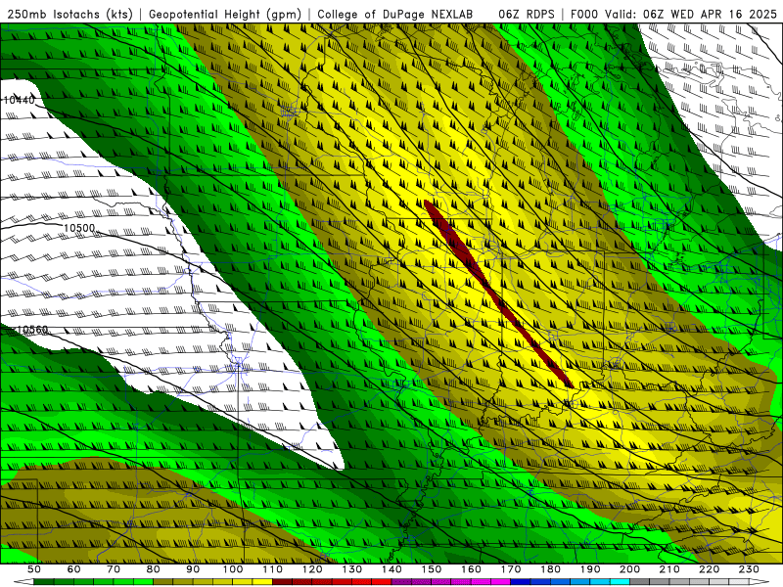Click the maroon legend swatch beneath the 110 label
Viewport: 783px width, 587px height.
[282, 582]
